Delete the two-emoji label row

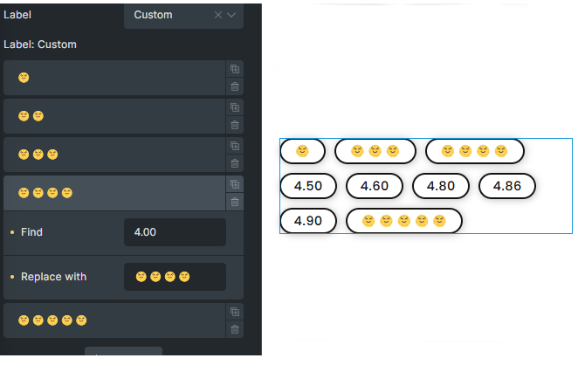pyautogui.click(x=235, y=125)
